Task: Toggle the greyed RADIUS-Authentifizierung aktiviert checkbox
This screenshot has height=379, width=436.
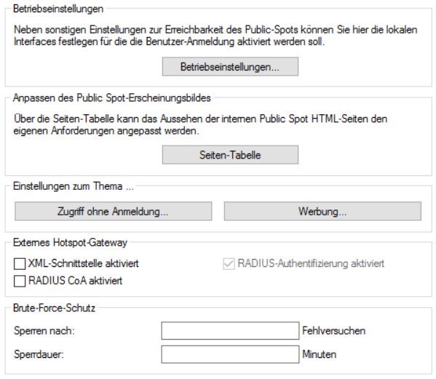Action: coord(229,263)
